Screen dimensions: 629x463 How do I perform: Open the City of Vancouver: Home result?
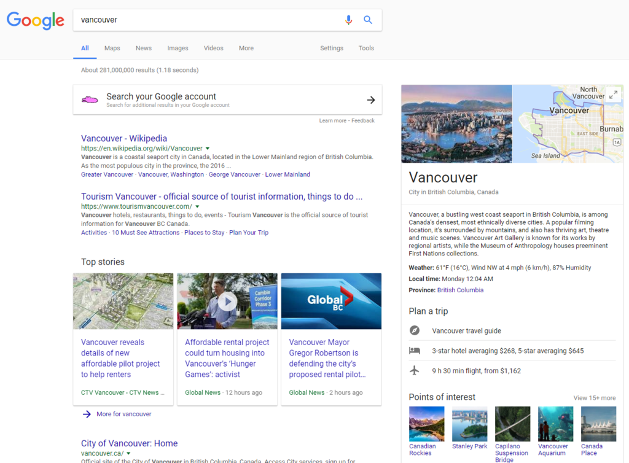click(x=129, y=443)
